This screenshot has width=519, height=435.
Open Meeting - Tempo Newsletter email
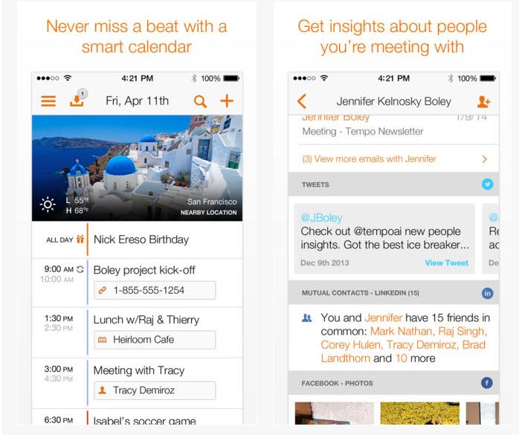pyautogui.click(x=363, y=132)
